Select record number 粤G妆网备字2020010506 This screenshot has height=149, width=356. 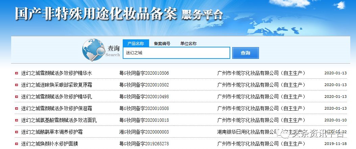pyautogui.click(x=144, y=73)
